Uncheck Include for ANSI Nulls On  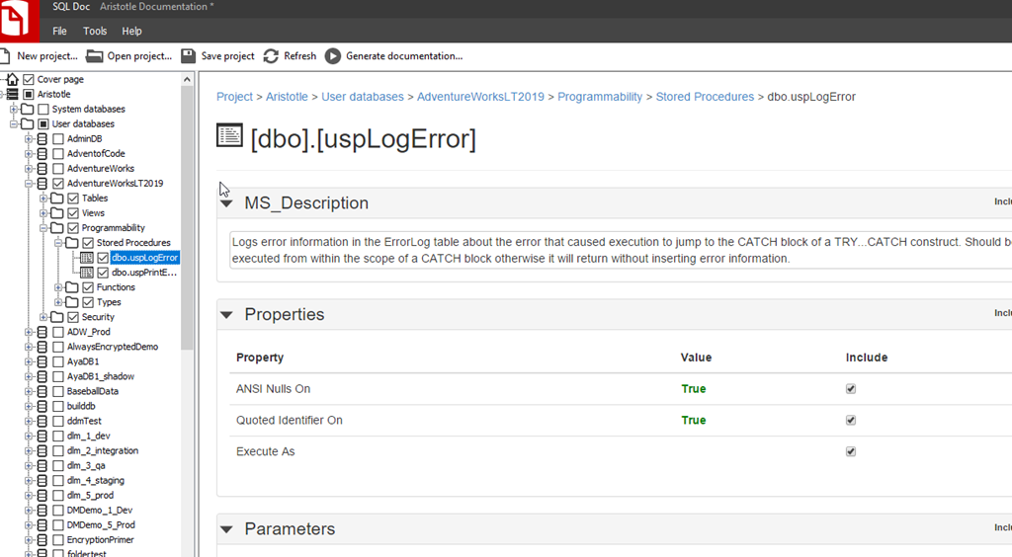coord(851,389)
